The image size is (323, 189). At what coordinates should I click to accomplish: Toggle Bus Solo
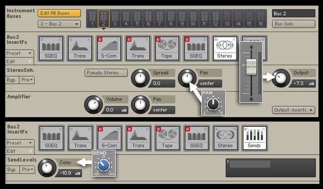[x=293, y=24]
